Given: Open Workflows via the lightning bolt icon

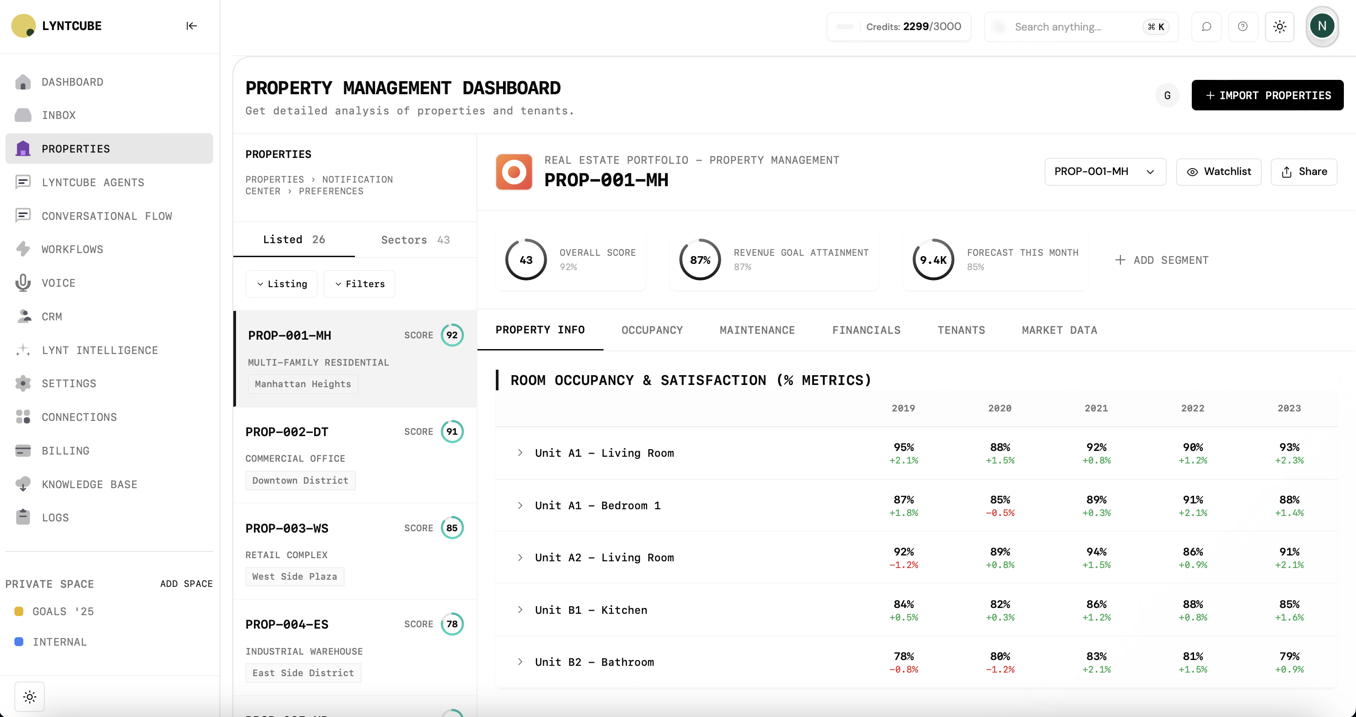Looking at the screenshot, I should click(x=22, y=249).
